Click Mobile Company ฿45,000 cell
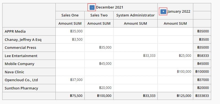Image resolution: width=220 pixels, height=104 pixels. 99,64
